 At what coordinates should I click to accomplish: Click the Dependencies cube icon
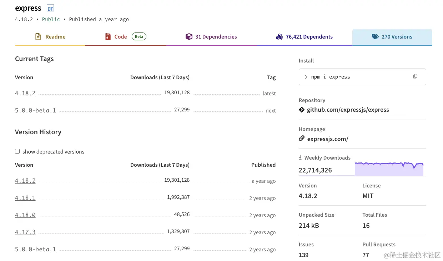[189, 37]
